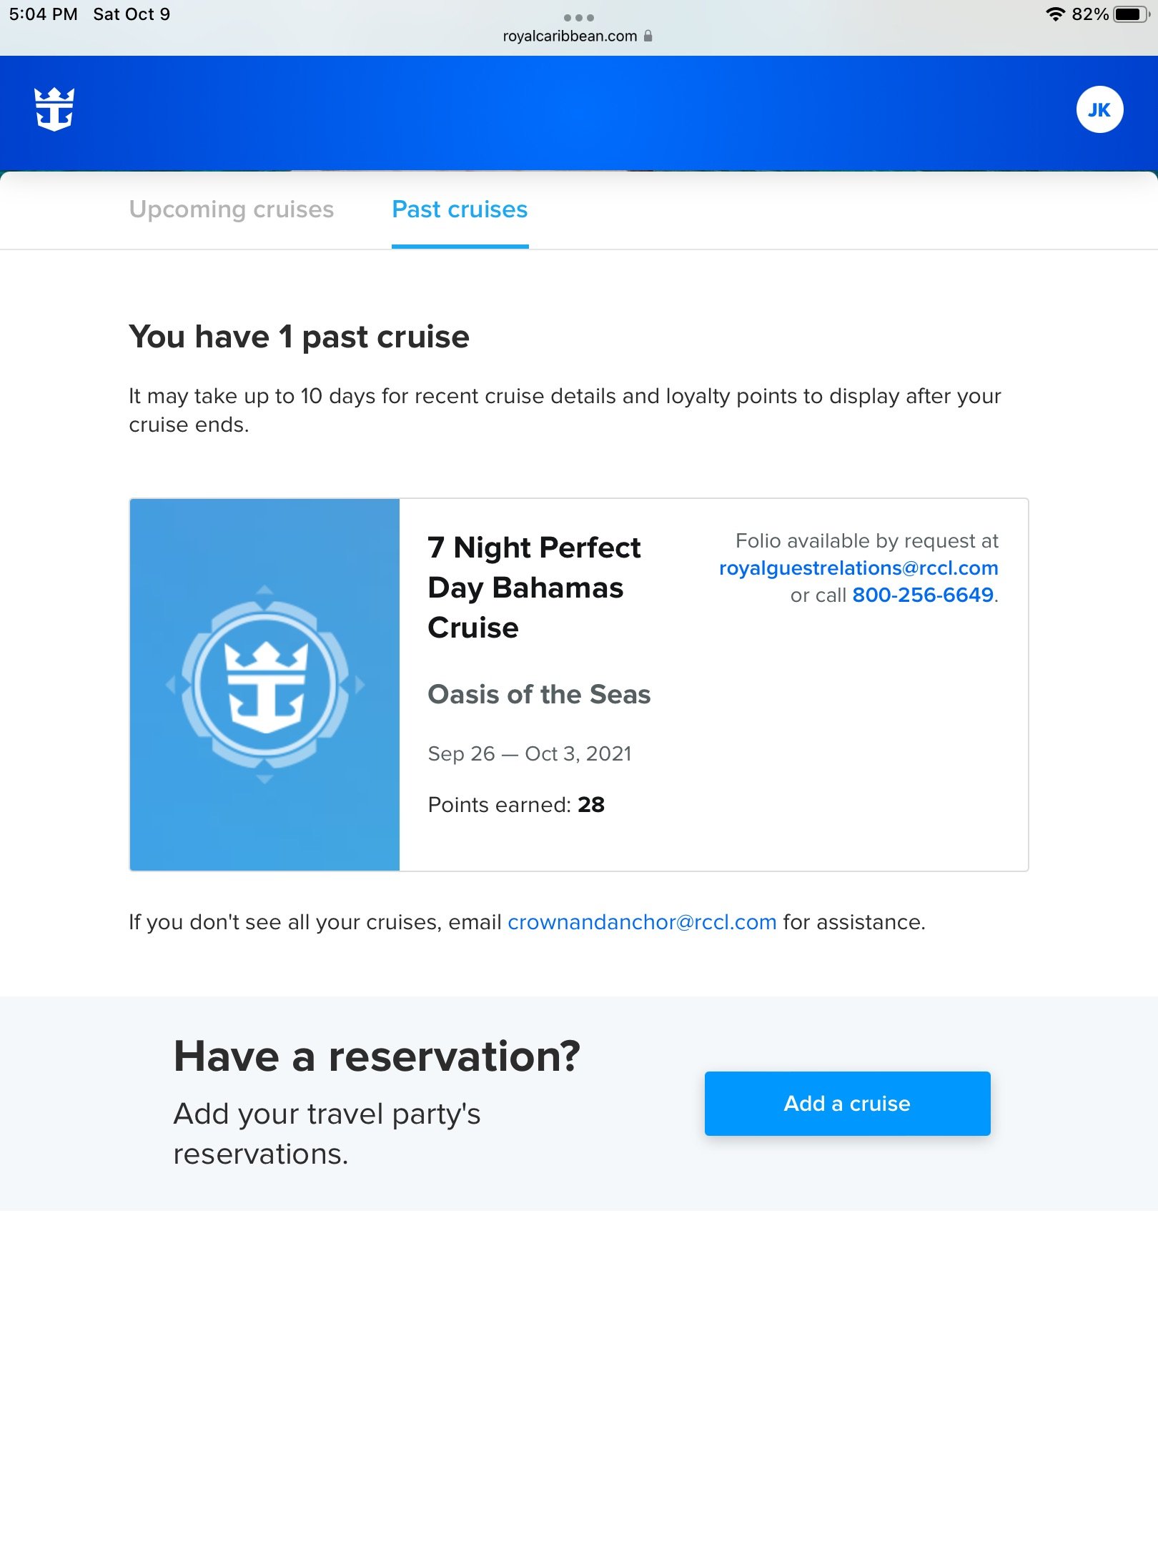Call the 800-256-6649 phone link
The image size is (1158, 1544).
click(x=923, y=595)
